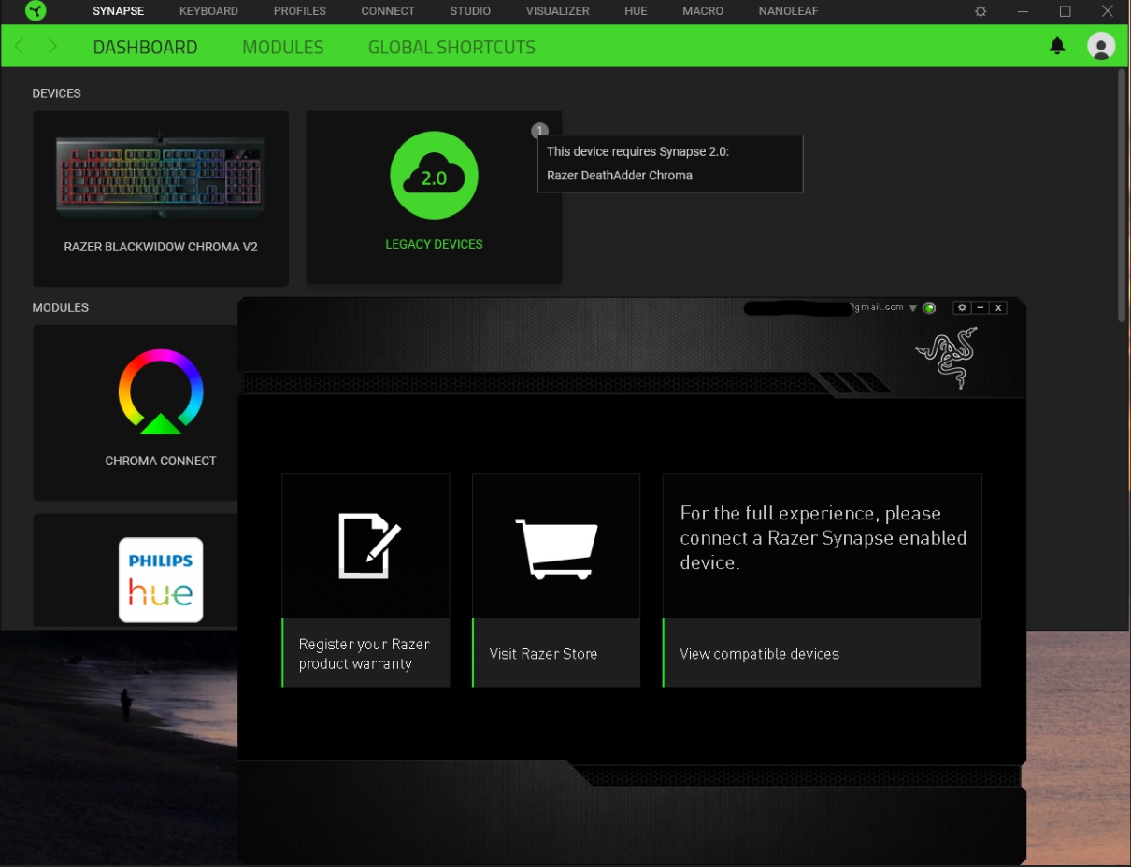Open the CONNECT top menu
The height and width of the screenshot is (867, 1131).
coord(388,11)
